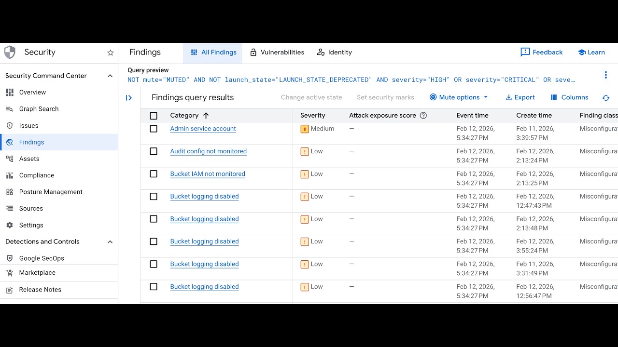The width and height of the screenshot is (618, 347).
Task: Collapse the Detections and Controls section
Action: (x=110, y=242)
